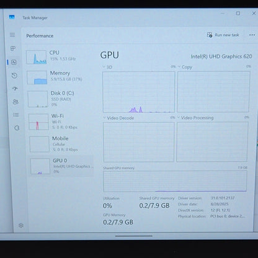Open the Processes page icon
This screenshot has width=258, height=258.
[13, 48]
